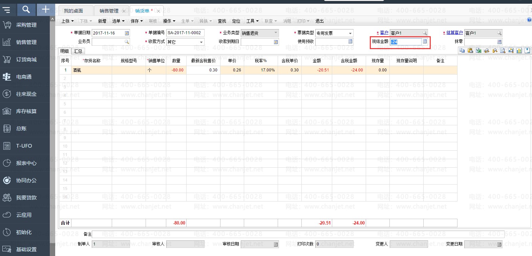Image resolution: width=532 pixels, height=256 pixels.
Task: Close the 销售管理 tab
Action: 124,11
